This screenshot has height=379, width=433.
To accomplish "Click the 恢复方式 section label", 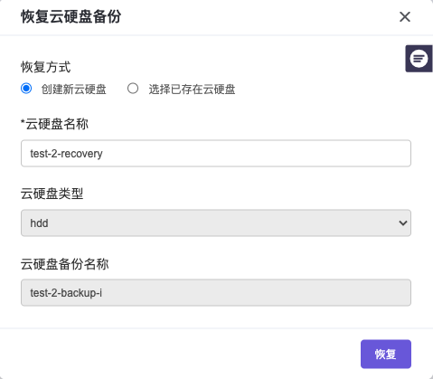I will [x=45, y=67].
